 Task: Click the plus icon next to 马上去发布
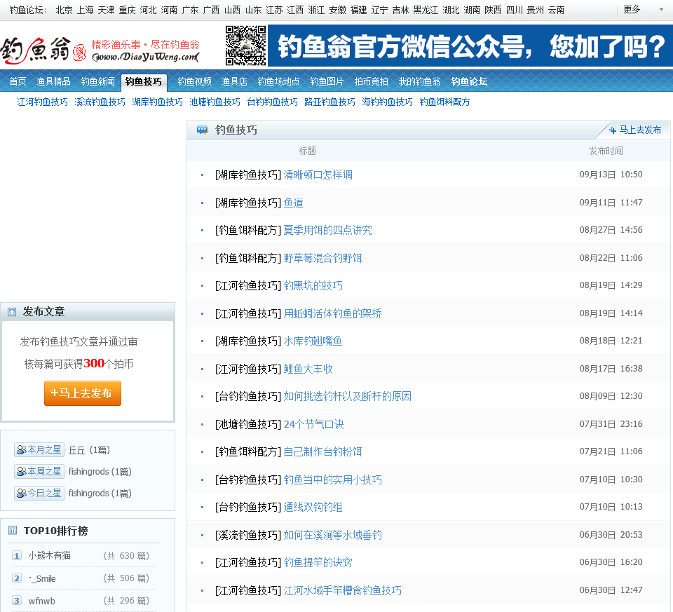(x=613, y=130)
